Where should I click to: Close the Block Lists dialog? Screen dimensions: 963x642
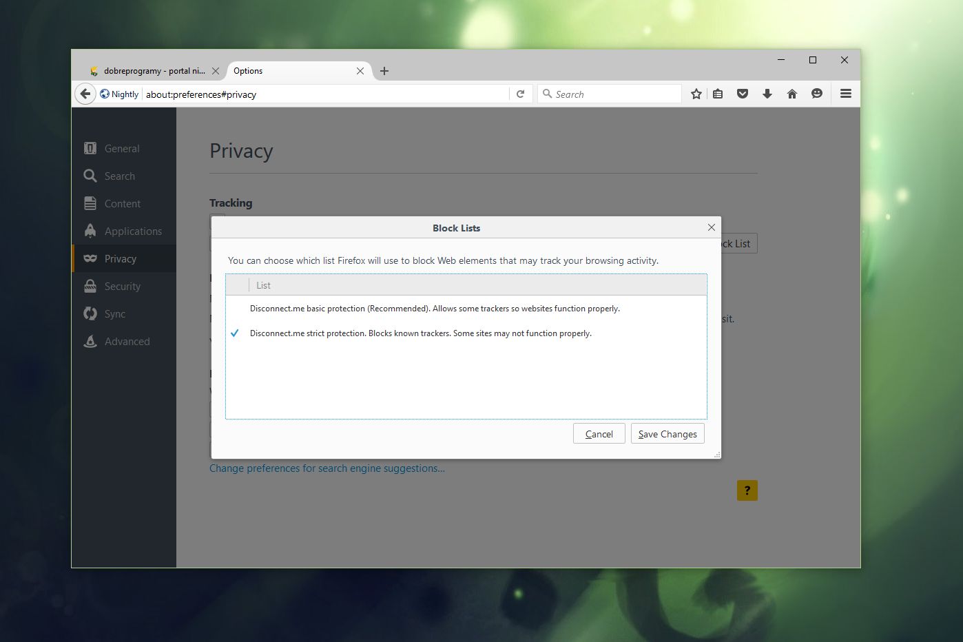712,227
